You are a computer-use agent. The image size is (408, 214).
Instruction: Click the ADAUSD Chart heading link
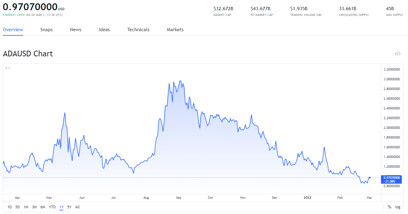(28, 54)
